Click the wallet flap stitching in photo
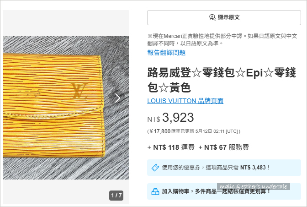The image size is (307, 207). pyautogui.click(x=53, y=115)
